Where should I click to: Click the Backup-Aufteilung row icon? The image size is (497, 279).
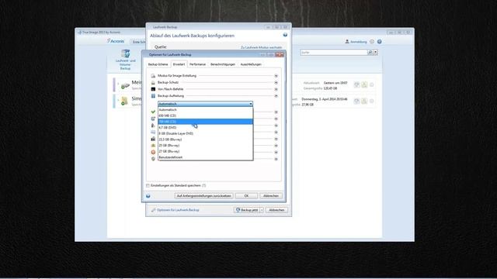coord(153,96)
